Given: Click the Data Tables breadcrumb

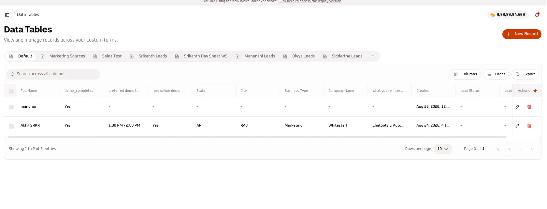Looking at the screenshot, I should point(28,15).
